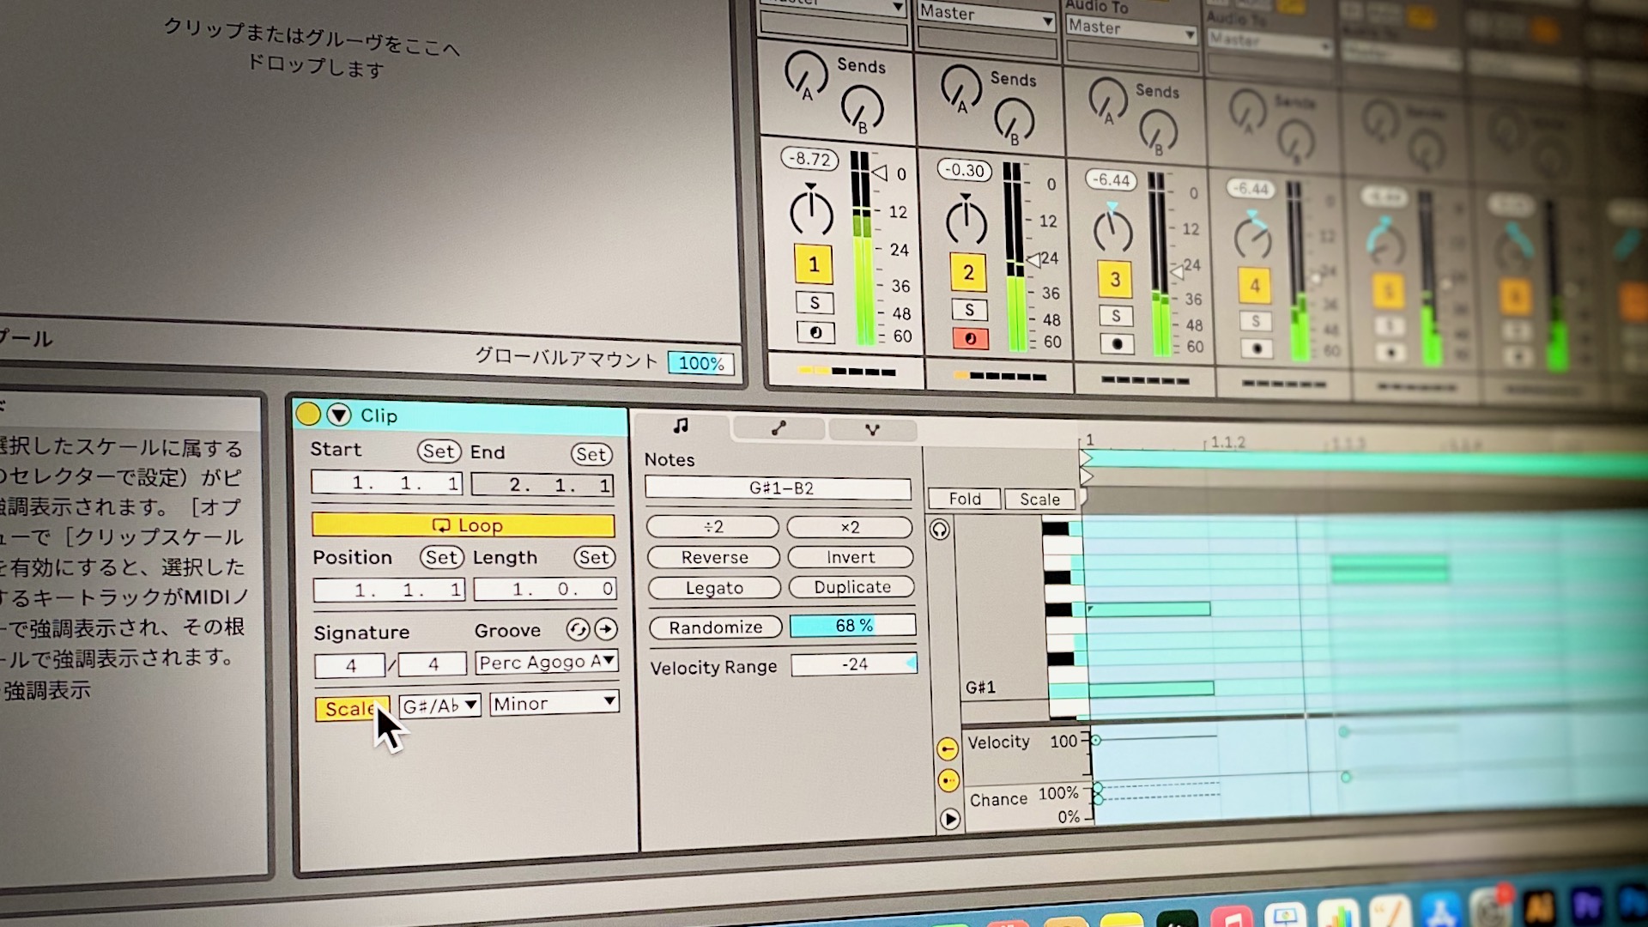
Task: Toggle the headphone MIDI preview icon
Action: click(940, 530)
